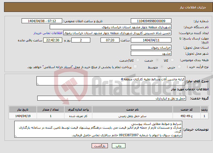The height and width of the screenshot is (153, 213).
Task: Click service code cell ح-49-492
Action: [x=187, y=116]
